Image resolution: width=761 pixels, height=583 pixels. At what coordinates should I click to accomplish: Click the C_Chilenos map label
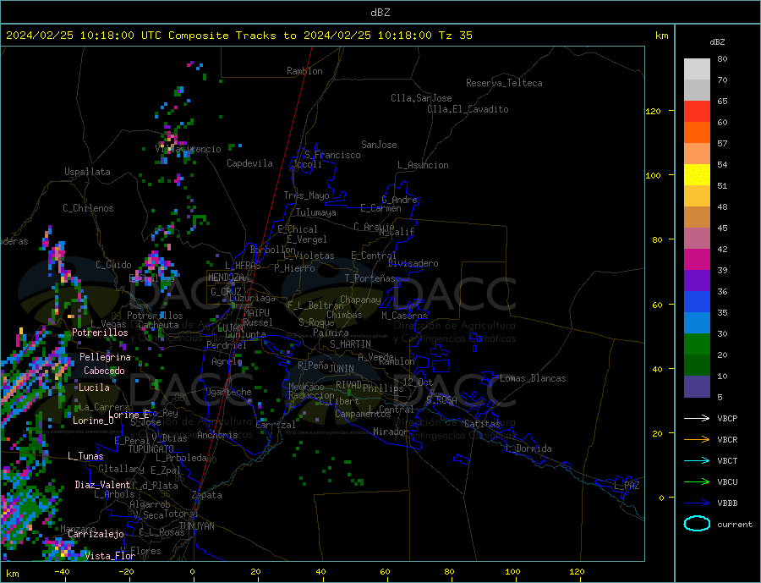[88, 208]
